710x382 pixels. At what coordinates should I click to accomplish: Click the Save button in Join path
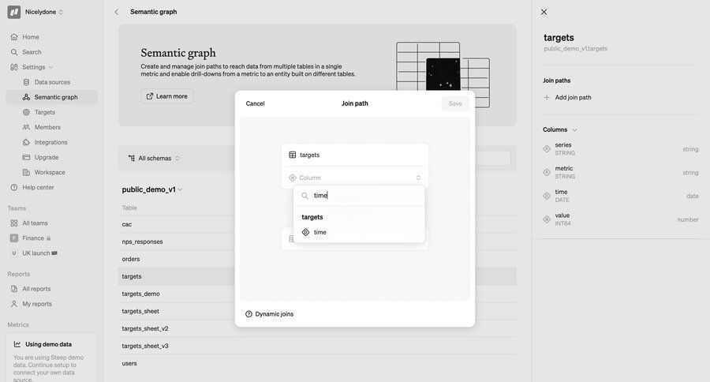[455, 103]
